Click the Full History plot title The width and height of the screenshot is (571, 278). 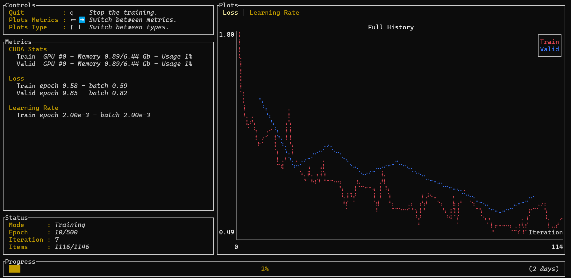391,27
